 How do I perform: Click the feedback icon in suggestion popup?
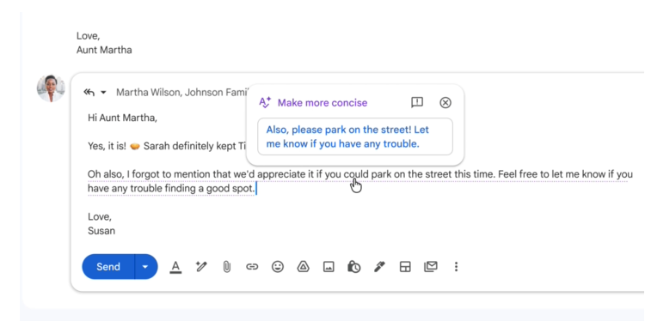pos(417,103)
